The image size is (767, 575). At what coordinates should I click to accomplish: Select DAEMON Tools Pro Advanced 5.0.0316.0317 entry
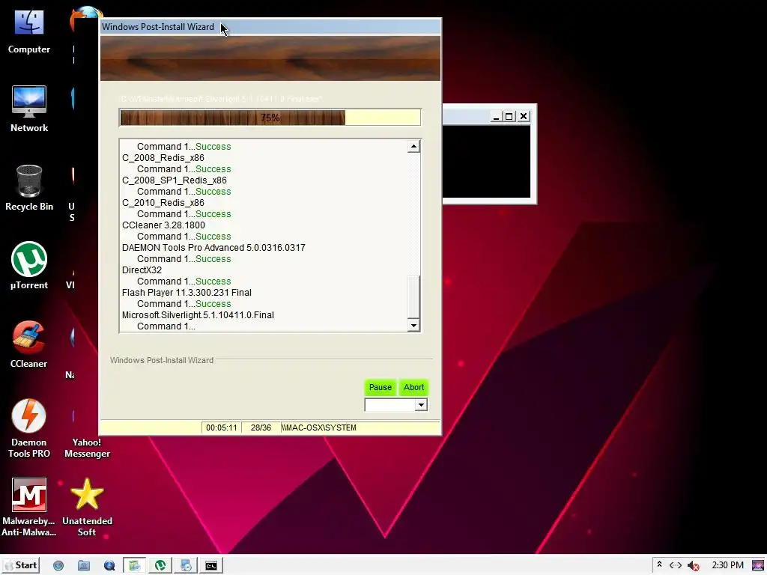[x=213, y=248]
